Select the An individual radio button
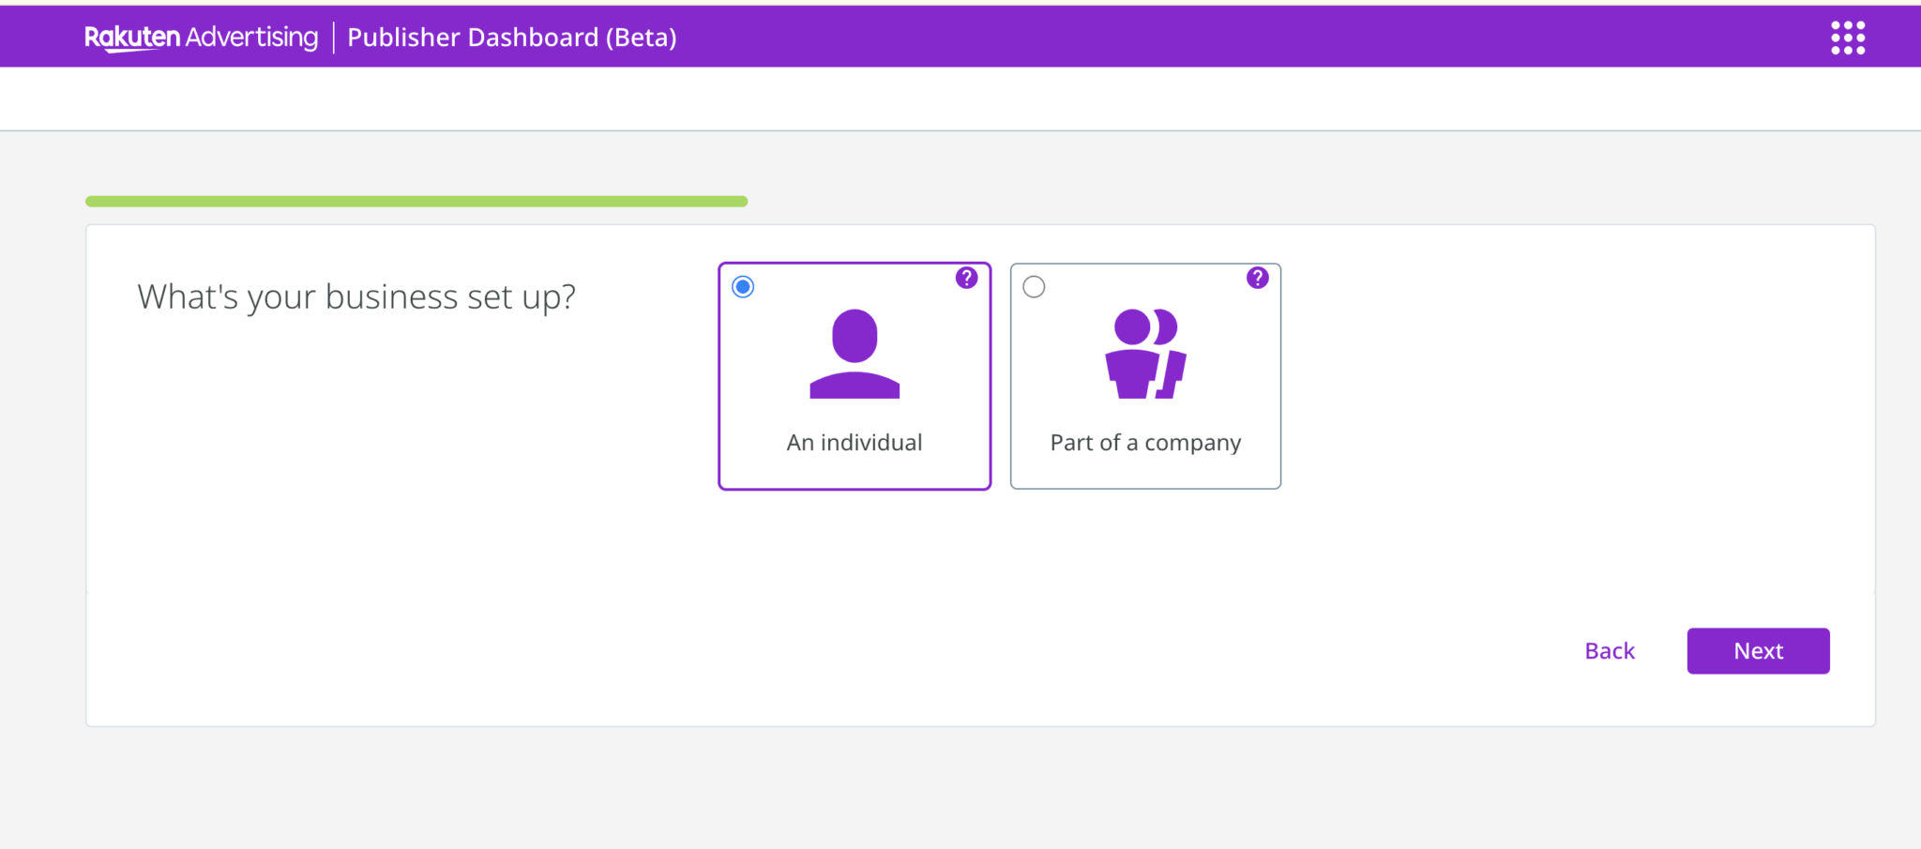This screenshot has width=1921, height=849. point(743,287)
